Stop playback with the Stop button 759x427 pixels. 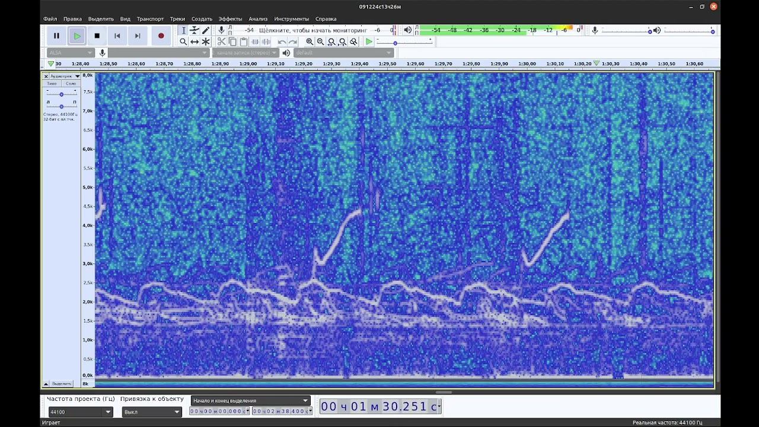point(97,36)
